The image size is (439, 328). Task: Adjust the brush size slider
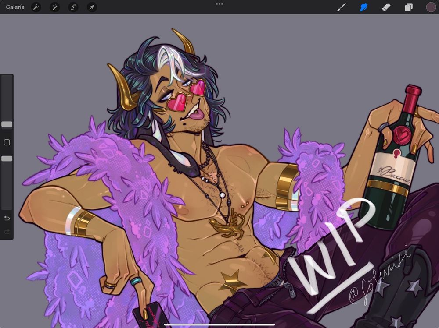6,124
